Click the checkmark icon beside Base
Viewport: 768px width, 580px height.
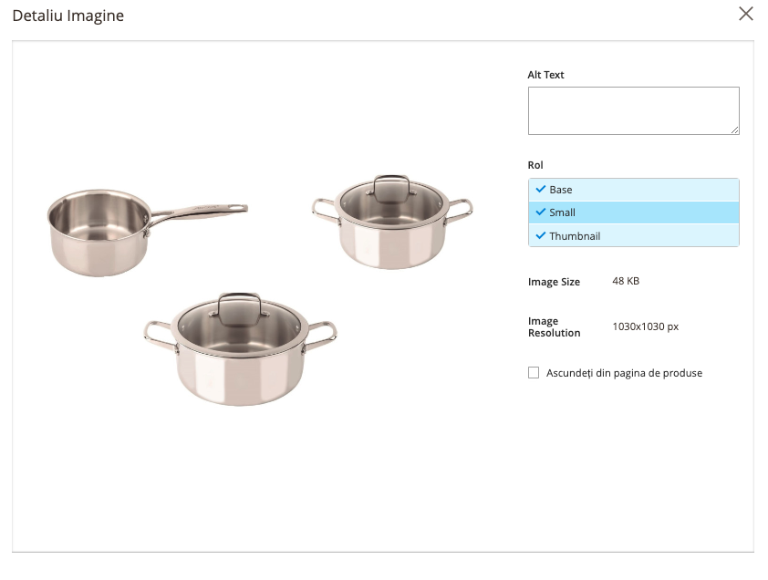click(x=540, y=189)
